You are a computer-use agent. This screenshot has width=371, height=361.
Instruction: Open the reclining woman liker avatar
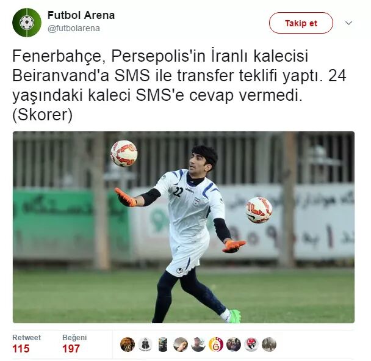pyautogui.click(x=181, y=344)
